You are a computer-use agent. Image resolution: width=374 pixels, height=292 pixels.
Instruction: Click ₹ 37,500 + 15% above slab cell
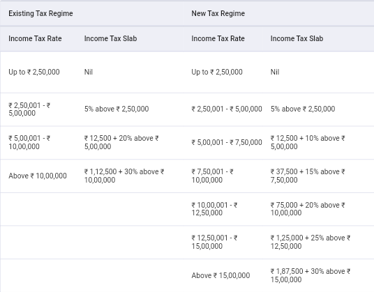[308, 176]
